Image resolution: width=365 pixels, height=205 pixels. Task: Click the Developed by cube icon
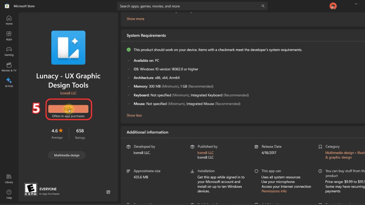pyautogui.click(x=128, y=147)
